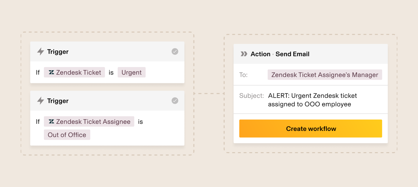Open the Out of Office value chip
Screen dimensions: 418x187
[x=67, y=135]
